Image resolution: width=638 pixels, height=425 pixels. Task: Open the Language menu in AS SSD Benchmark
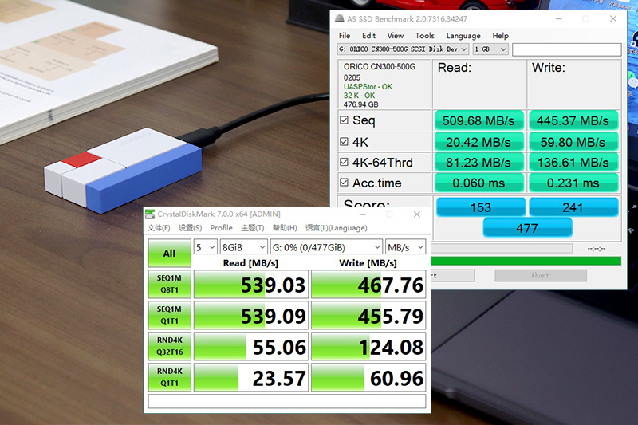point(463,36)
